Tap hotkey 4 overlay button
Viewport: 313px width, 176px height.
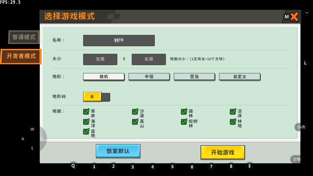click(x=153, y=167)
